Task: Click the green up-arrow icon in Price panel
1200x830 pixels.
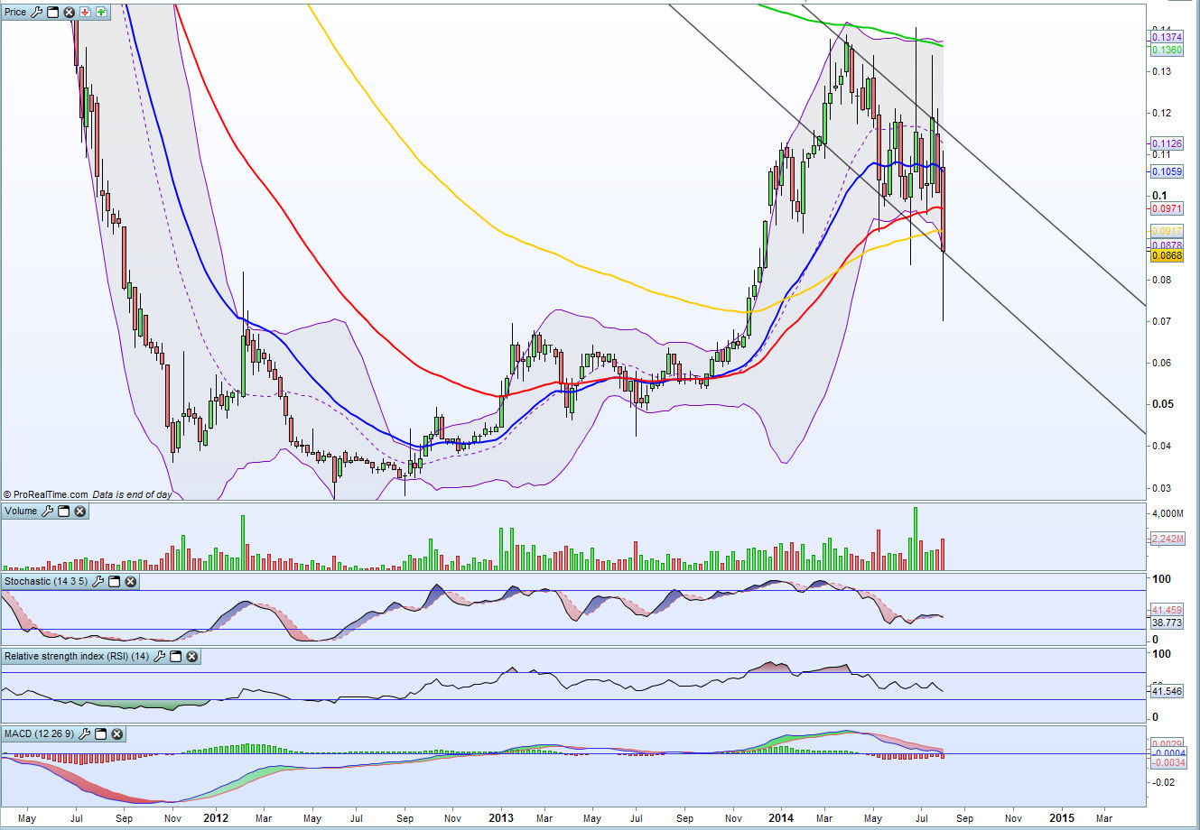Action: pyautogui.click(x=101, y=12)
